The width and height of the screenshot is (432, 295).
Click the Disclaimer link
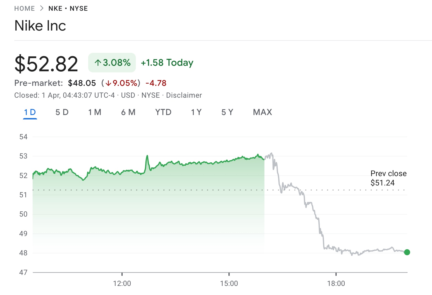tap(184, 95)
